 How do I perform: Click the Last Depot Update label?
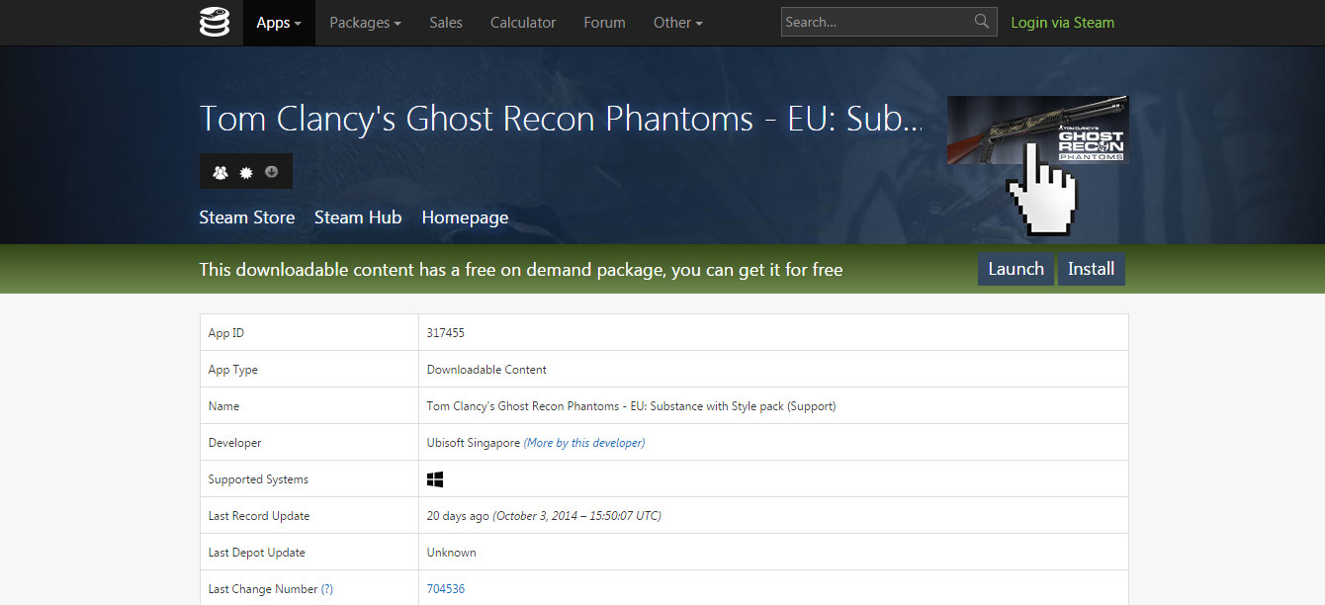click(x=257, y=553)
